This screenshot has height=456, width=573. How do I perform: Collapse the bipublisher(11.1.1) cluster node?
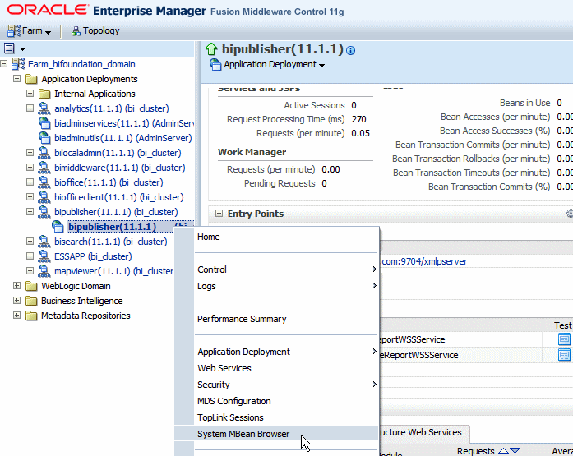(30, 211)
